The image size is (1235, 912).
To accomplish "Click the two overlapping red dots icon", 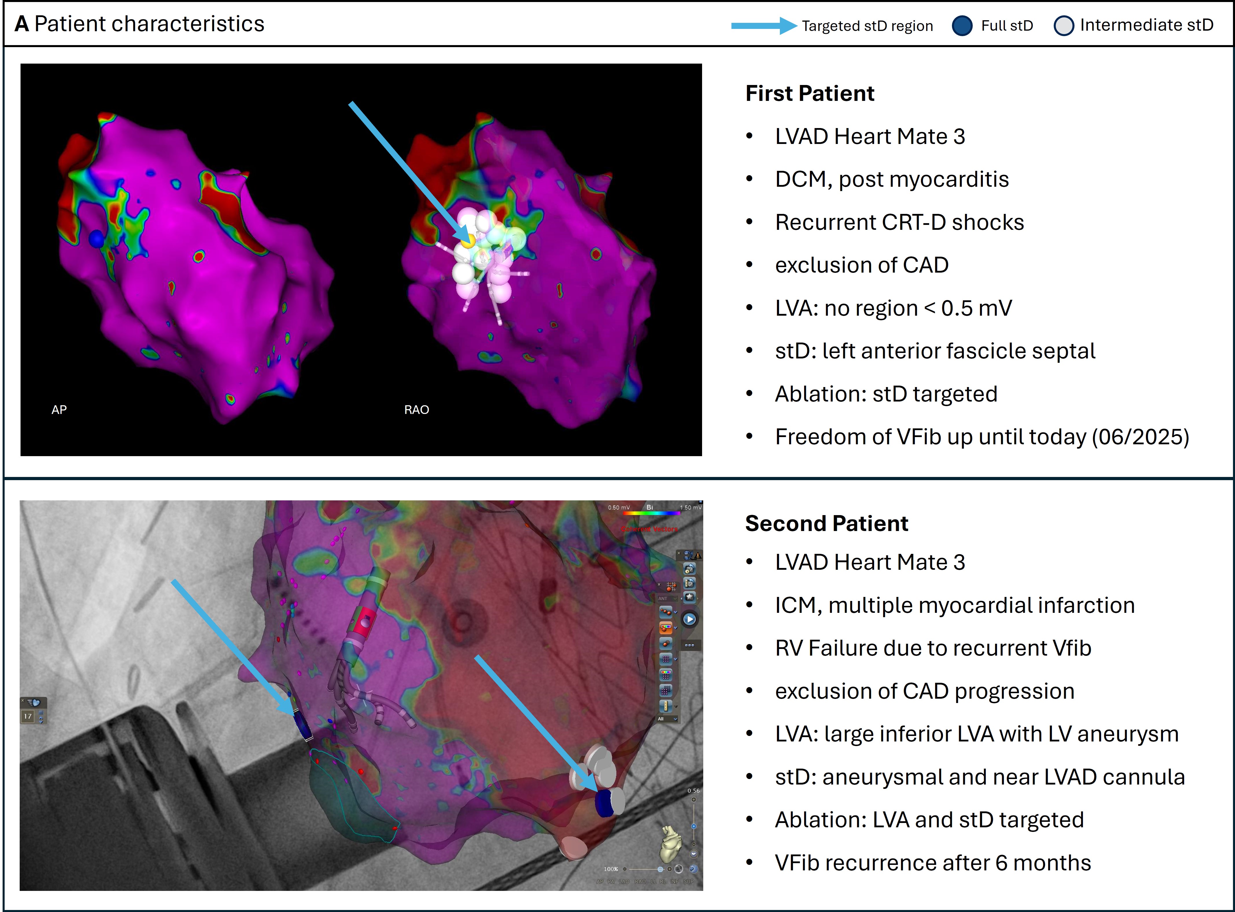I will (666, 644).
